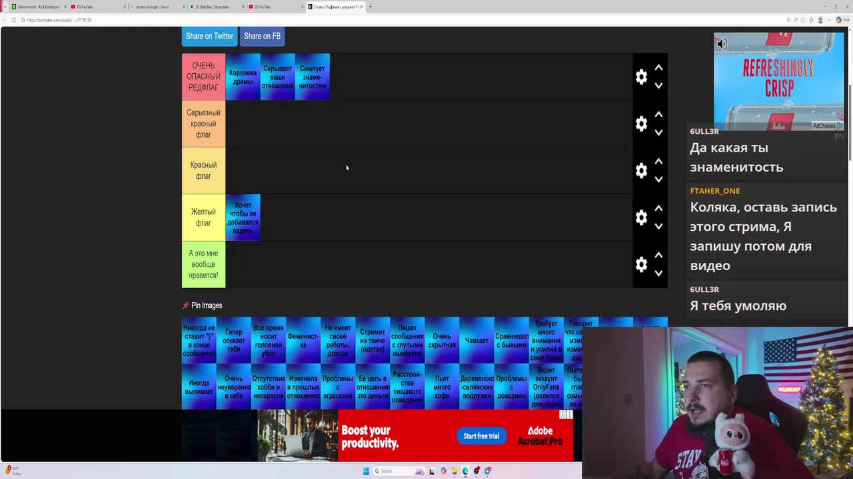The image size is (853, 479).
Task: Open the Copilot taskbar icon
Action: 443,471
